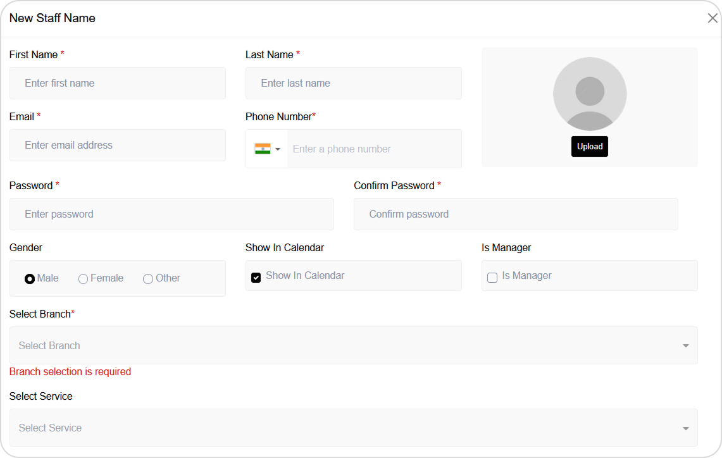Click the phone number input field
This screenshot has height=458, width=722.
pos(373,149)
